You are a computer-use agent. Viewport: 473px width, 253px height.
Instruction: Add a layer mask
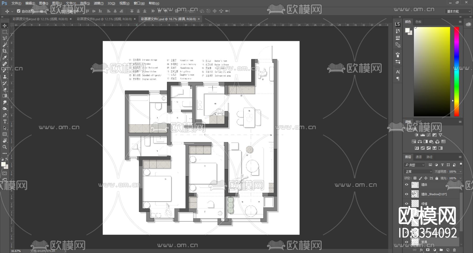tap(428, 250)
